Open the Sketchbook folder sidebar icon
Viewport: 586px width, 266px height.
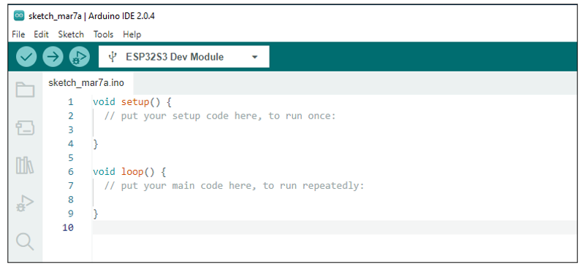pyautogui.click(x=25, y=90)
